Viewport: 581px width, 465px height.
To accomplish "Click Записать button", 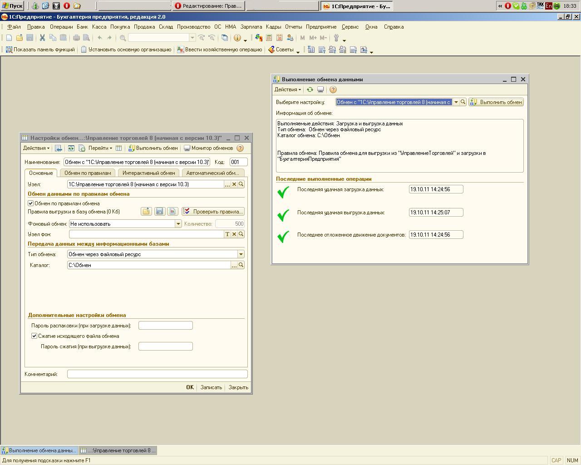I will click(211, 387).
